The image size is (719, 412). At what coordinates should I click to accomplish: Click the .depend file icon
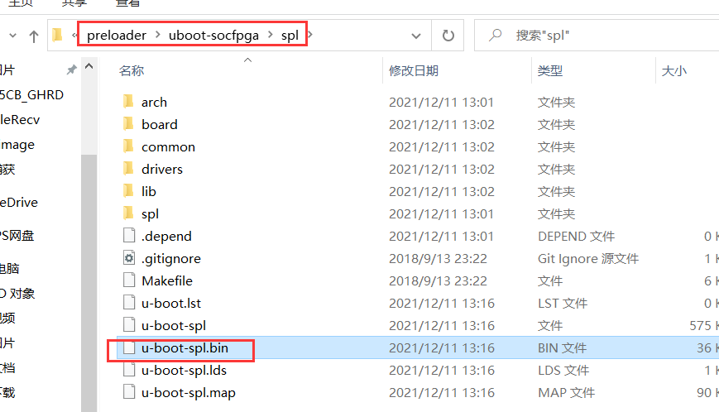[129, 236]
